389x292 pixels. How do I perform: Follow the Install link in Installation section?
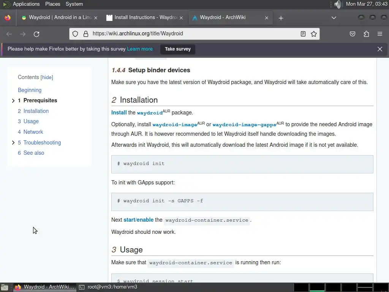point(119,113)
